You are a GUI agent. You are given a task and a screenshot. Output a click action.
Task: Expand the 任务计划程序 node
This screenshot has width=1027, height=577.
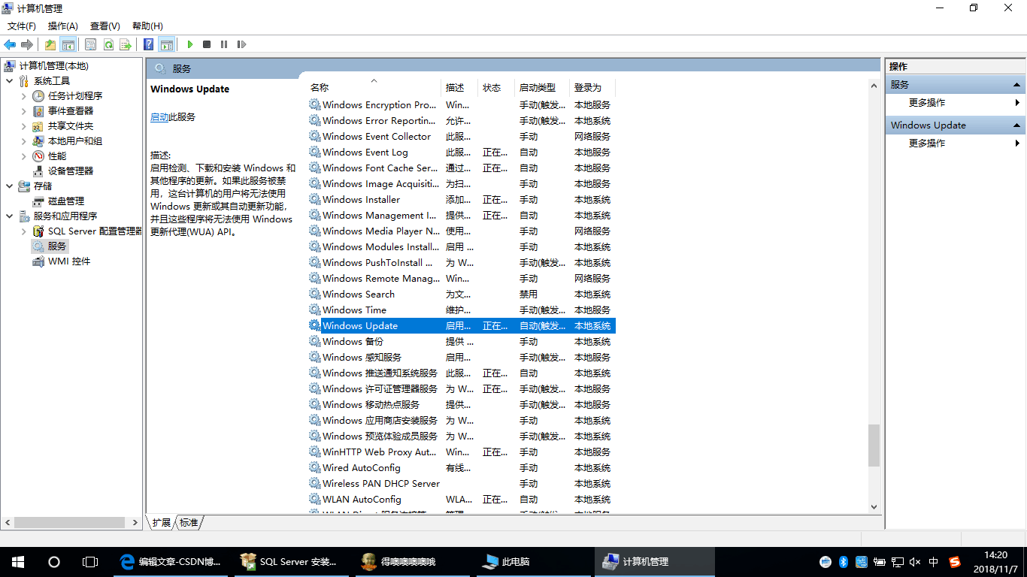coord(24,96)
